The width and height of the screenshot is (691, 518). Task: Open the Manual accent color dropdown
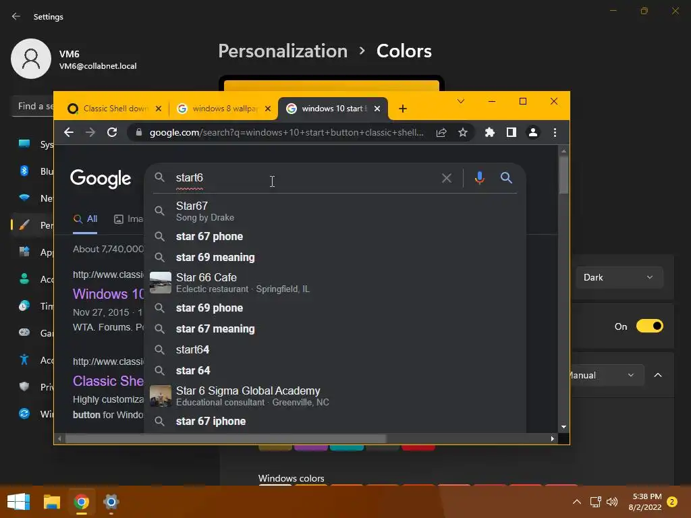pos(607,375)
